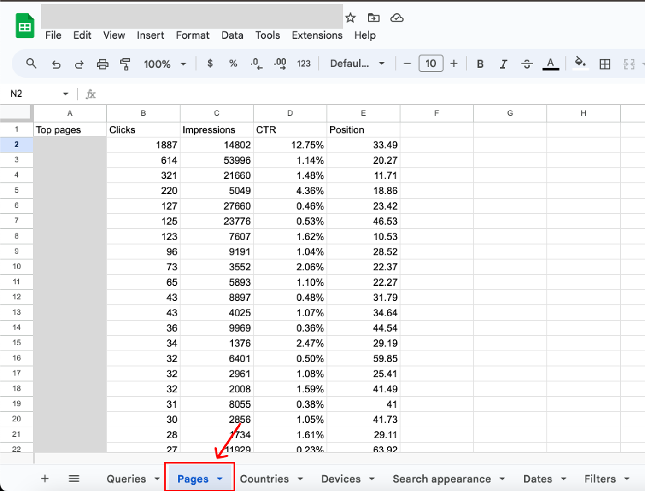Open the text color picker
645x491 pixels.
[x=551, y=64]
